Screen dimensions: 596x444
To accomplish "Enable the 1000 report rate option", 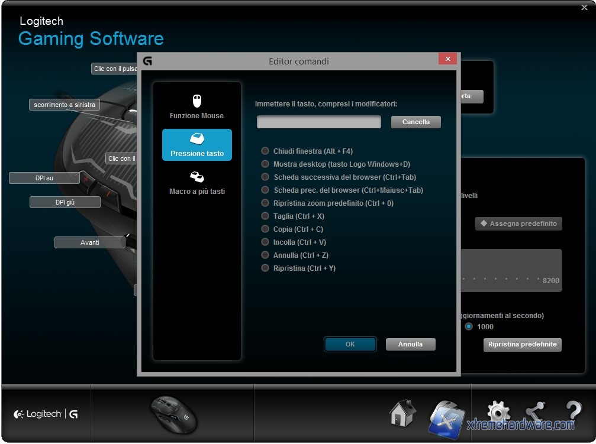I will (x=469, y=326).
